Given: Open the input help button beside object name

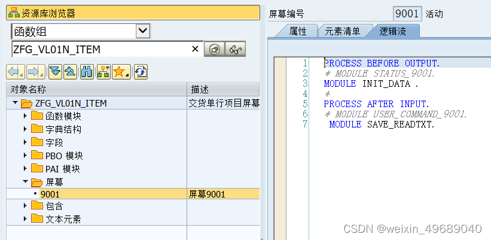Looking at the screenshot, I should [214, 50].
